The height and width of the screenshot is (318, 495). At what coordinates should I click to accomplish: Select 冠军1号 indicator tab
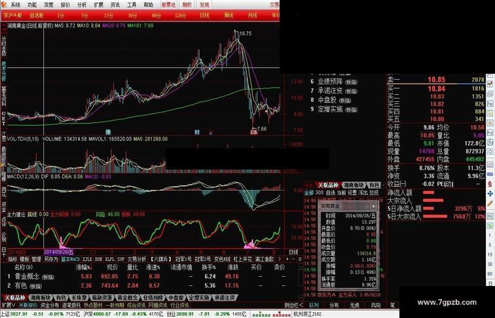point(183,259)
